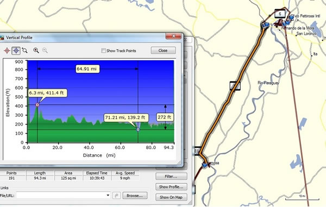This screenshot has height=207, width=326.
Task: Click the Browse... button for links
Action: (x=135, y=196)
